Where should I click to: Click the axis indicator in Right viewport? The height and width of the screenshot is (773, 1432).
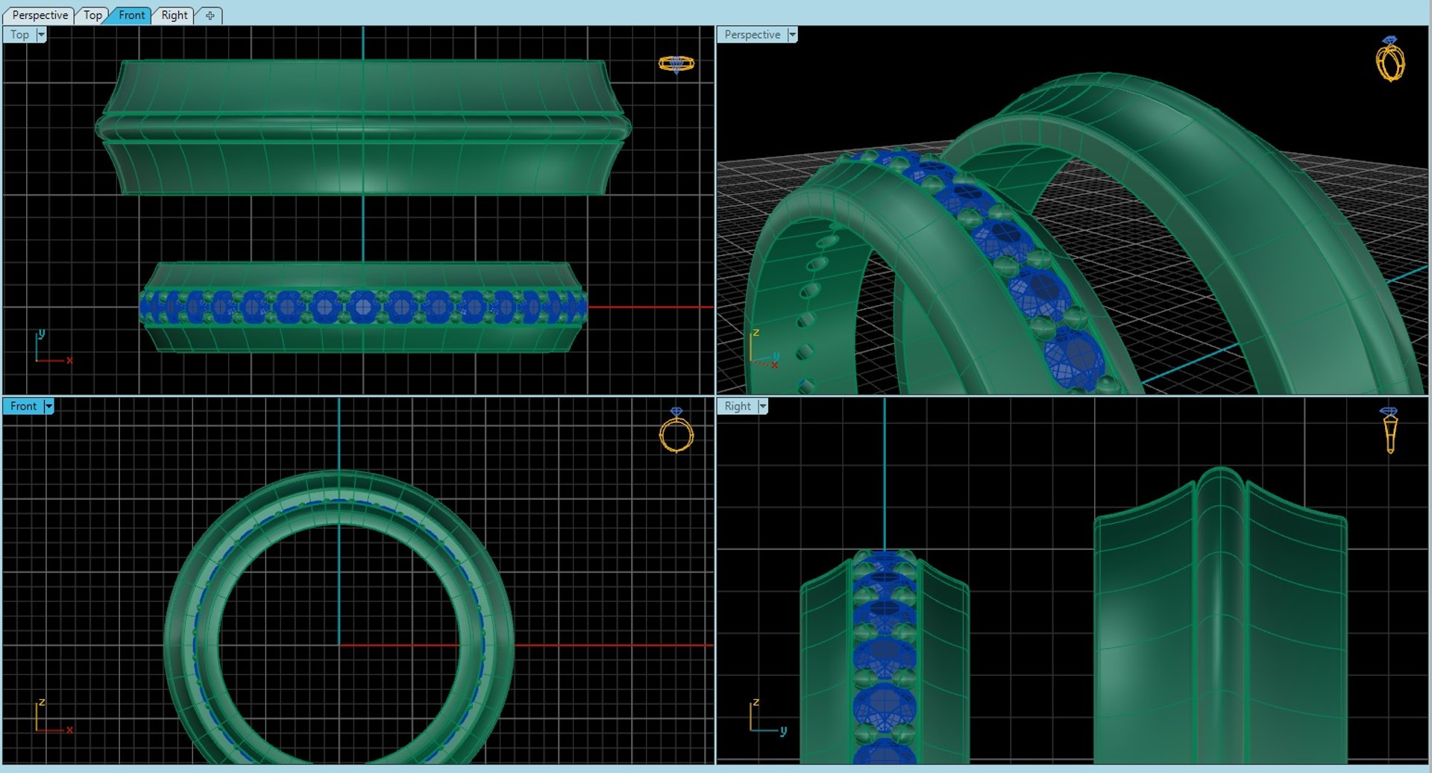tap(767, 717)
